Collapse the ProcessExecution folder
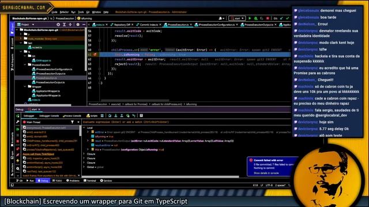Screen dimensions: 369x207 tap(25, 65)
